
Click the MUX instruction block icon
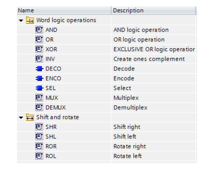[x=39, y=98]
